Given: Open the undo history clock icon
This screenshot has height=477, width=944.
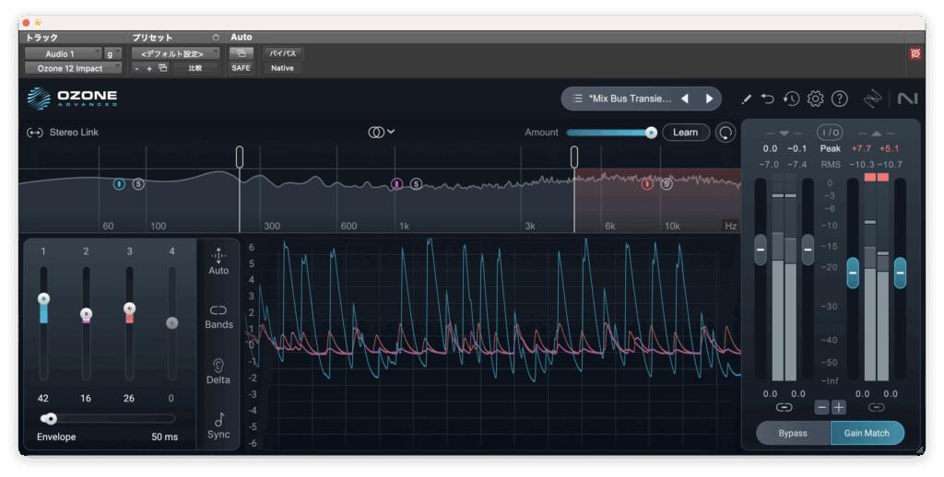Looking at the screenshot, I should coord(791,99).
